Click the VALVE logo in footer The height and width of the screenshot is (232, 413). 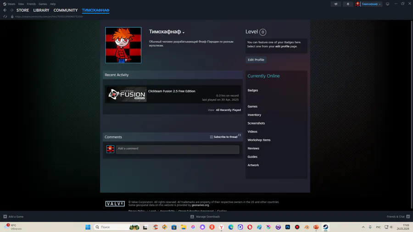pos(115,204)
